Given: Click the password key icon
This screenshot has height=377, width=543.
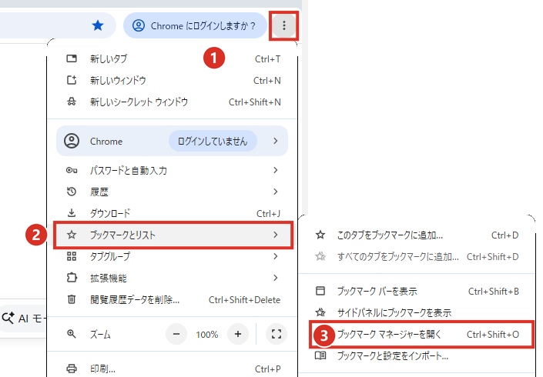Looking at the screenshot, I should (x=72, y=170).
